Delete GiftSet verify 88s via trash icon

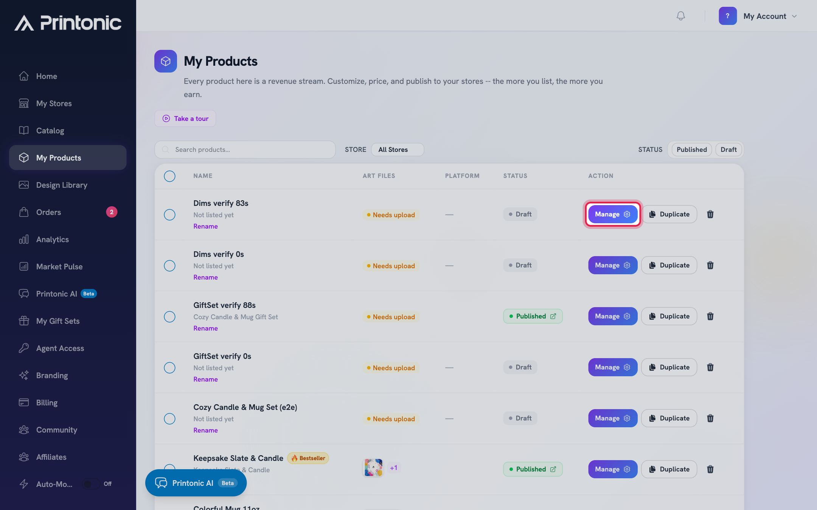pos(710,316)
